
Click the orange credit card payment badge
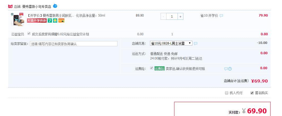pyautogui.click(x=61, y=21)
